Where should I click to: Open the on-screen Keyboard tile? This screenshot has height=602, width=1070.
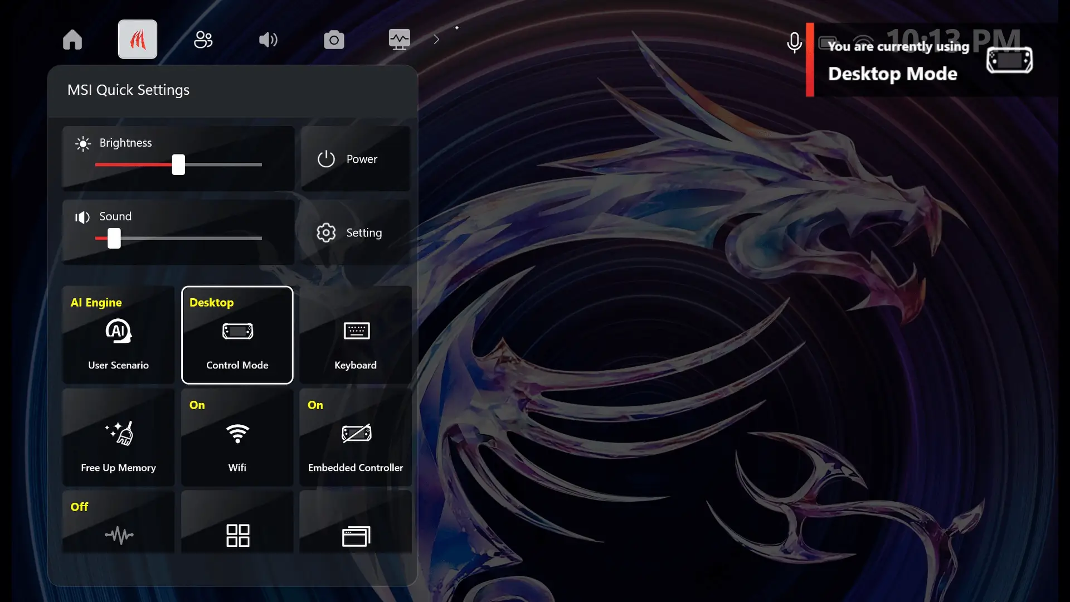pyautogui.click(x=356, y=334)
